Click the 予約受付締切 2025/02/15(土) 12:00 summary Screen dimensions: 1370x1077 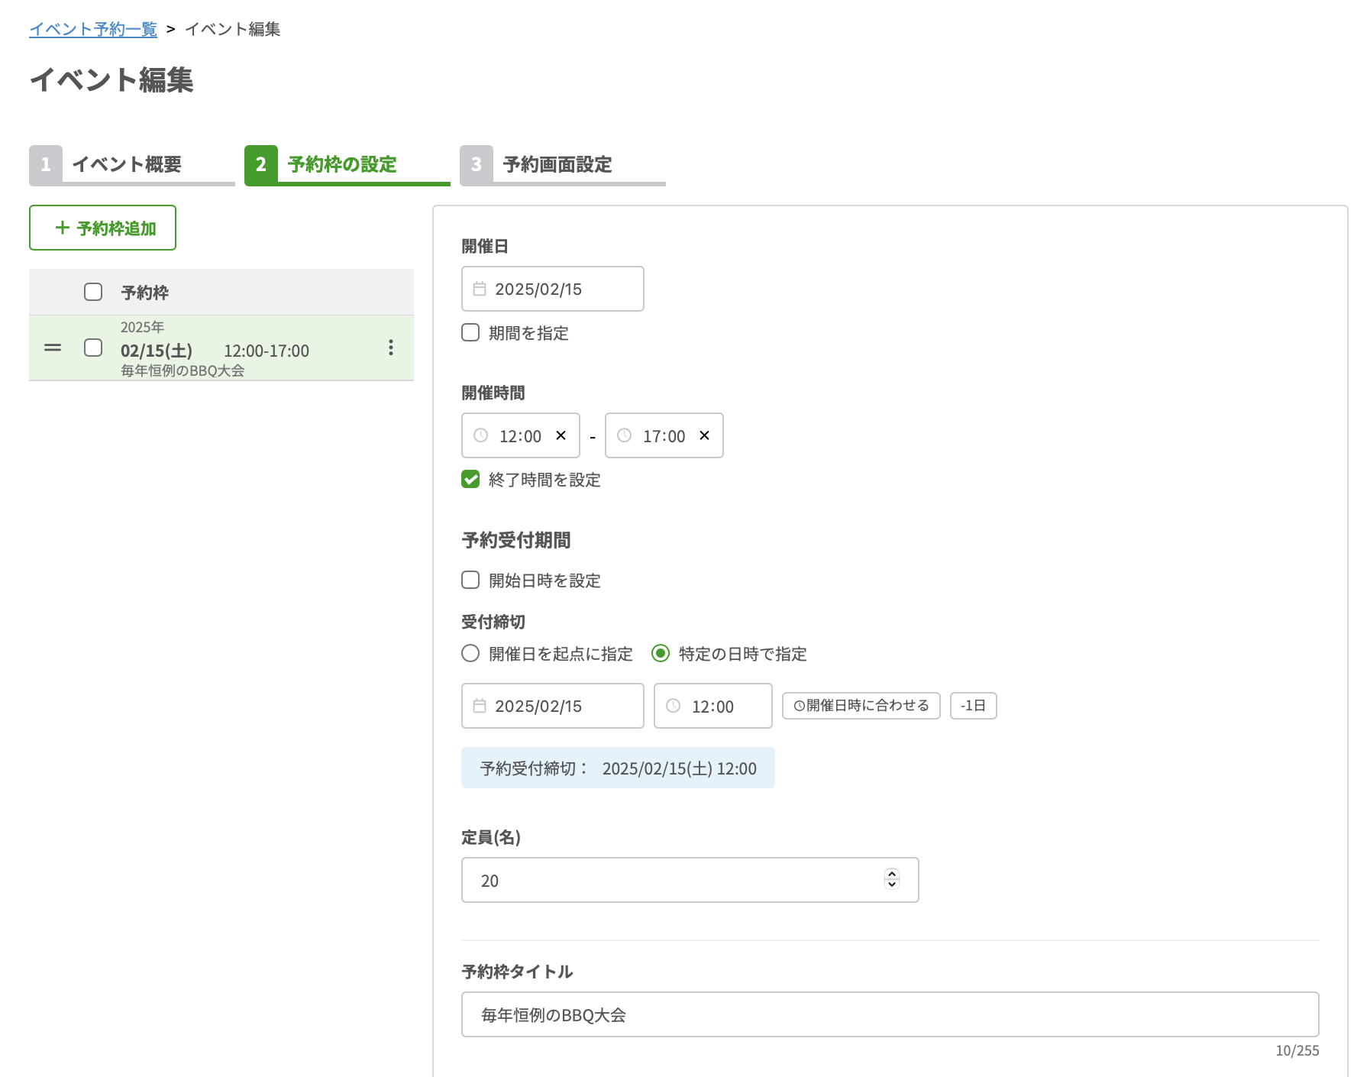point(618,768)
